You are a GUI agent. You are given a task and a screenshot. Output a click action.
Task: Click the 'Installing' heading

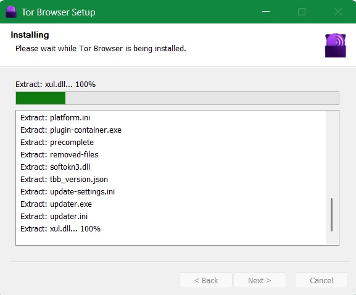coord(30,35)
